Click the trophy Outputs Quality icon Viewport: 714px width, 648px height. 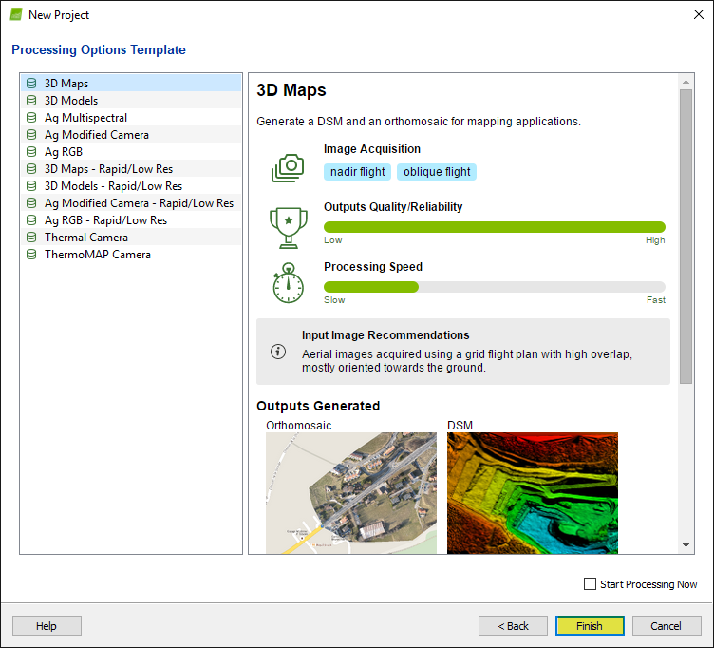287,226
